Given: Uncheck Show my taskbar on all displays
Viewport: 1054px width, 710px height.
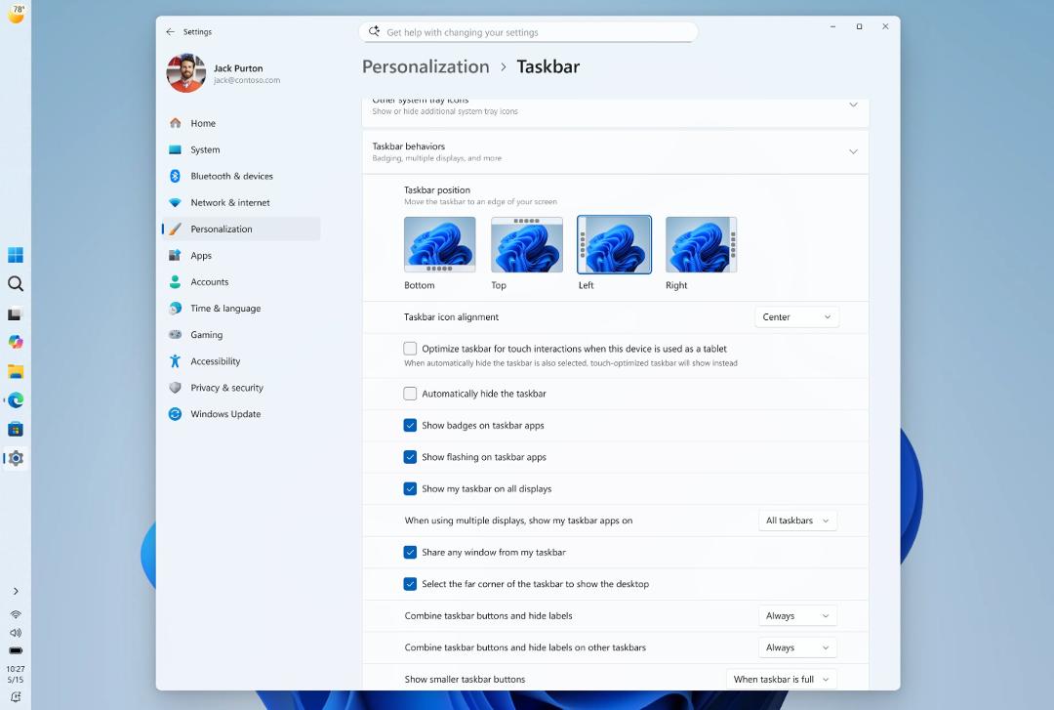Looking at the screenshot, I should [x=410, y=488].
